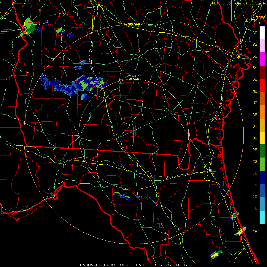
Task: Click the legend value 14
Action: 255,185
